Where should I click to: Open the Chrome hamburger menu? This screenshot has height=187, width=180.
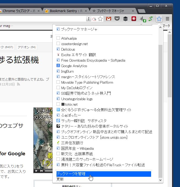167,19
